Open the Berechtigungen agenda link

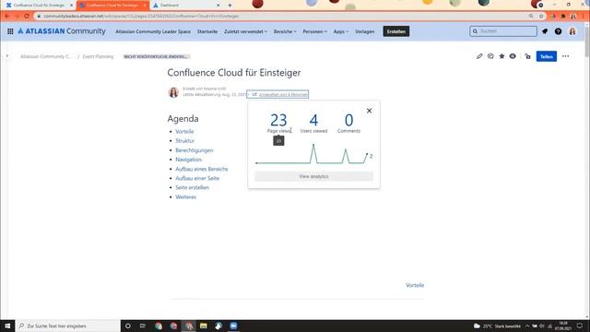click(x=195, y=150)
